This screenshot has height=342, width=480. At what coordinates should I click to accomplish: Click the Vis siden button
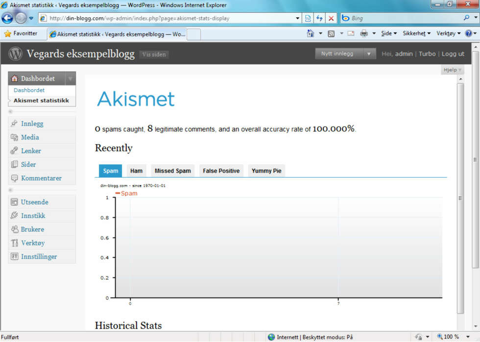tap(154, 54)
